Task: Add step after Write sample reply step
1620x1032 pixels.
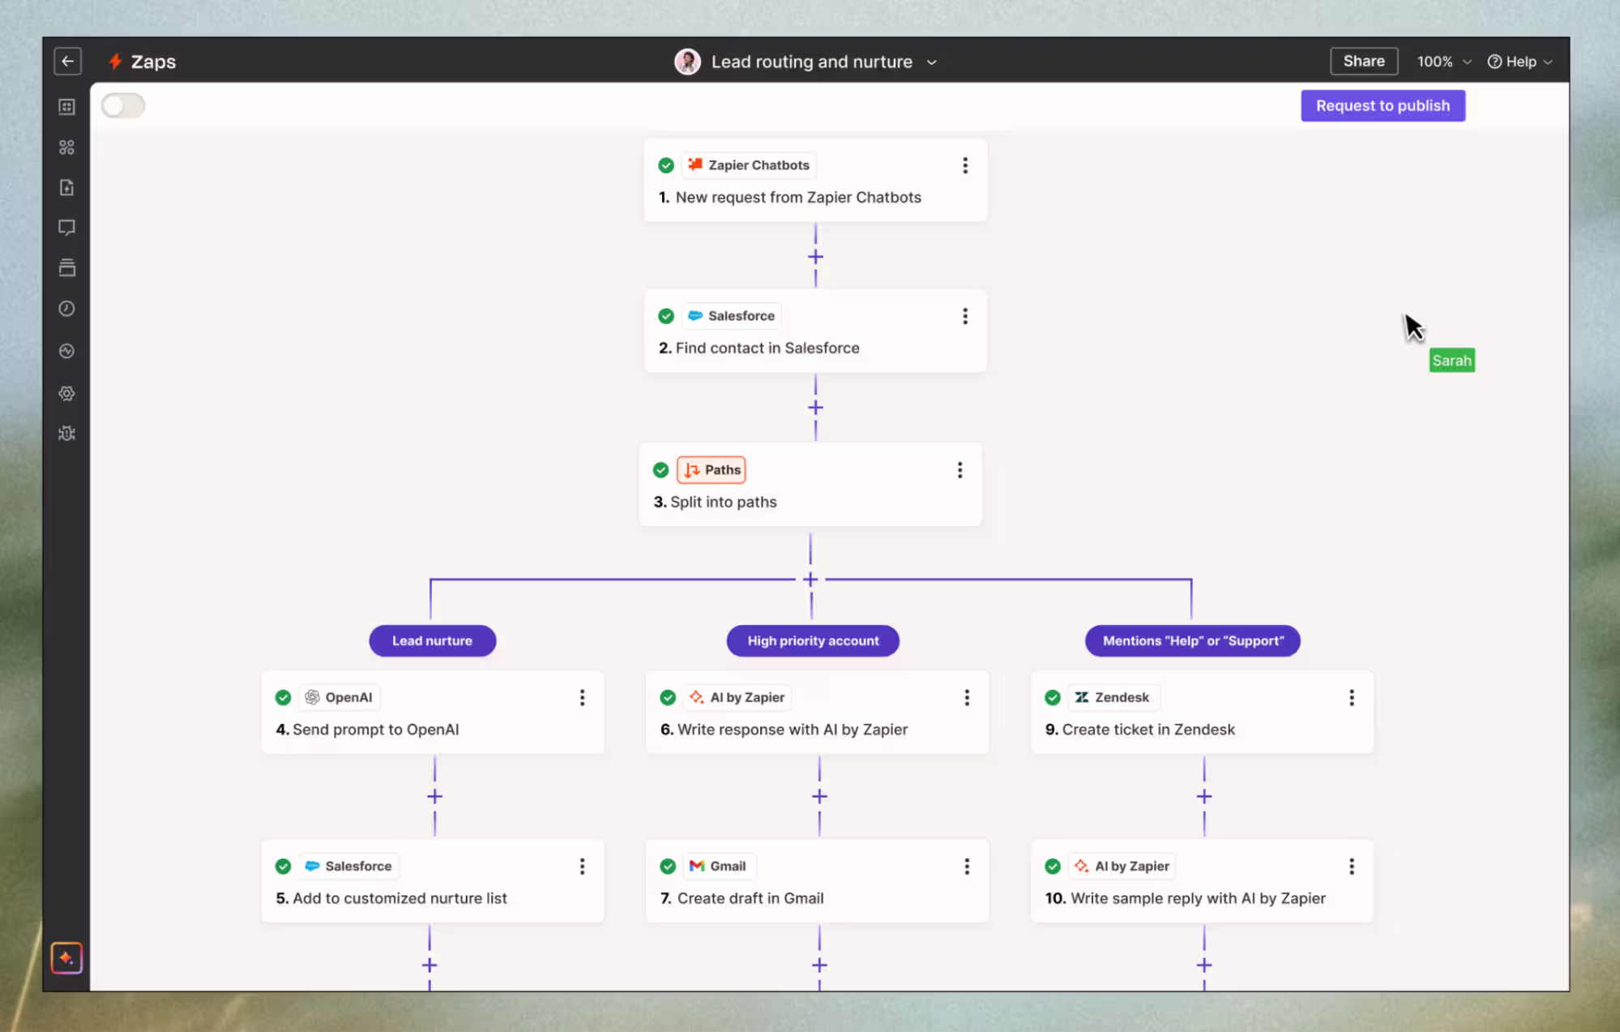Action: click(1204, 966)
